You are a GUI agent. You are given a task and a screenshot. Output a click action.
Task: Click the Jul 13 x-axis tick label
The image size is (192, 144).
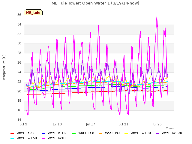click(x=57, y=124)
